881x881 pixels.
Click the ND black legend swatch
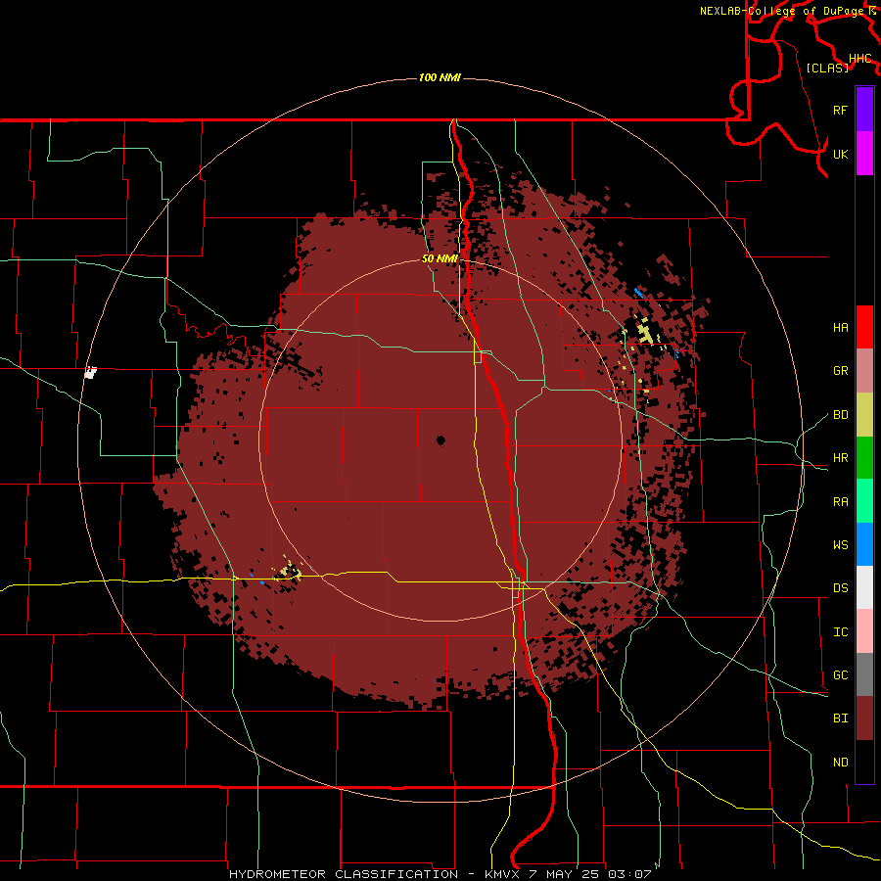pyautogui.click(x=864, y=762)
